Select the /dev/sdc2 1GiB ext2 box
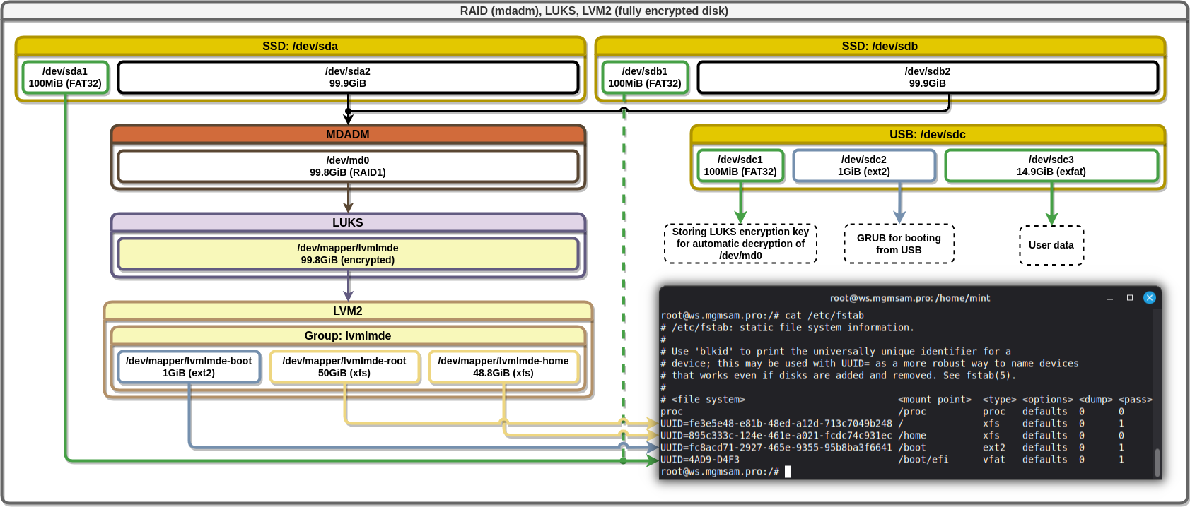 pos(863,166)
